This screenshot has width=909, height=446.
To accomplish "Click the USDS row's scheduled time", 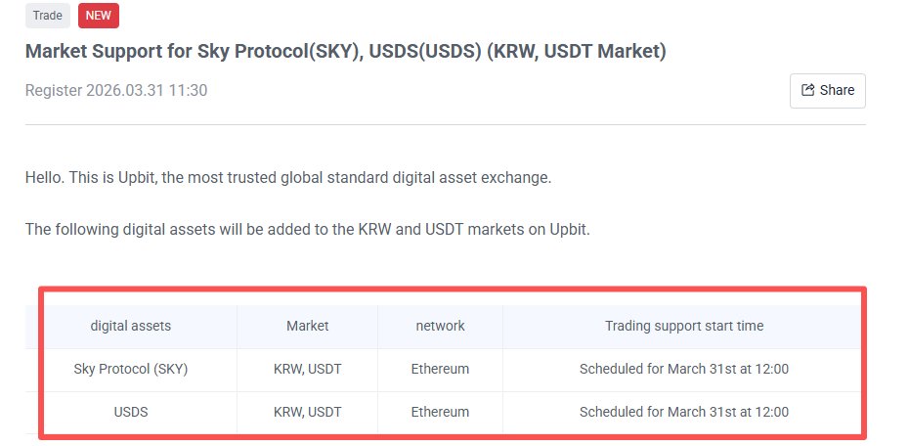I will [683, 413].
